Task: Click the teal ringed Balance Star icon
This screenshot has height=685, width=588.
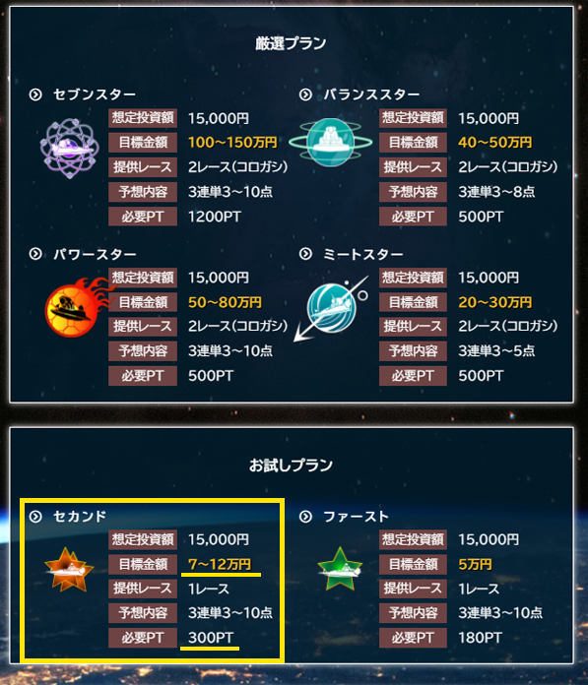Action: (331, 143)
